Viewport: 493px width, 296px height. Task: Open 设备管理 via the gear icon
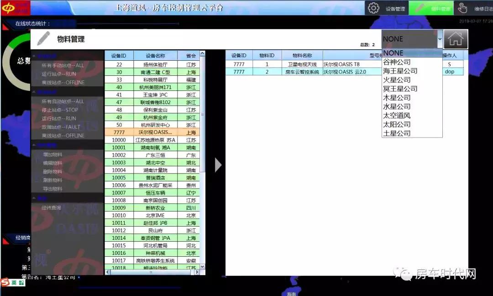(373, 8)
